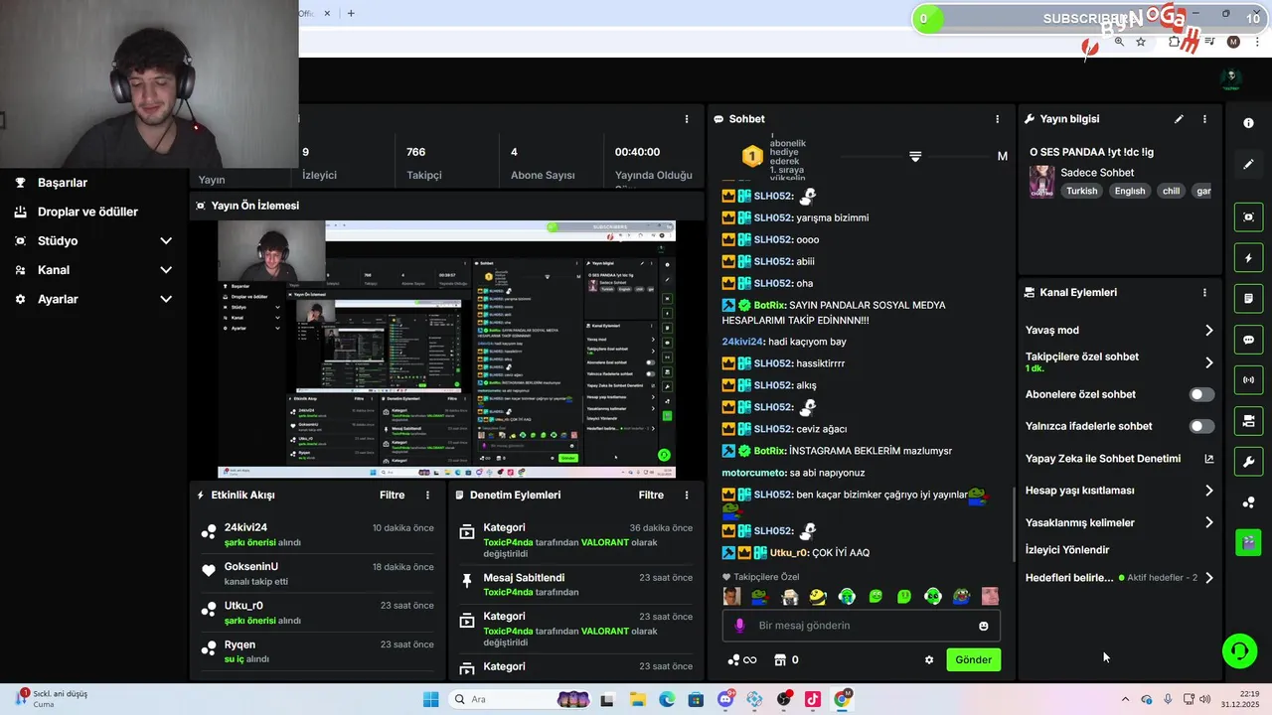Expand Yasaklanmış kelimeler options
This screenshot has height=715, width=1272.
coord(1209,522)
